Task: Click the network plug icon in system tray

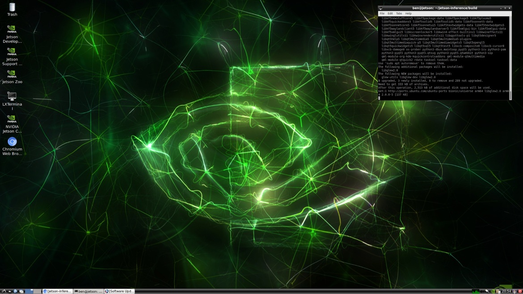Action: point(487,291)
